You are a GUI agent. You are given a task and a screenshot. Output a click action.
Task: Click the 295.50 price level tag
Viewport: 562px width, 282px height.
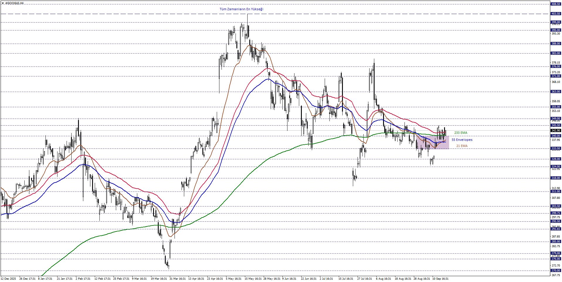pos(556,221)
